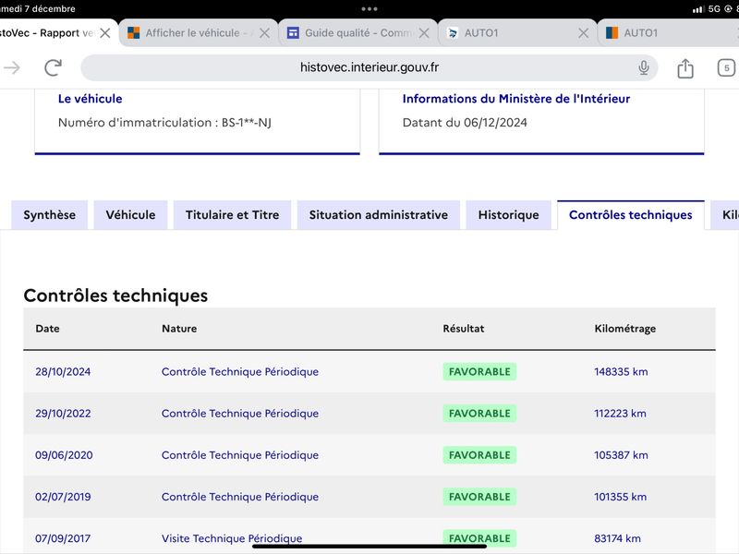The width and height of the screenshot is (739, 554).
Task: Click the Date column header
Action: coord(48,329)
